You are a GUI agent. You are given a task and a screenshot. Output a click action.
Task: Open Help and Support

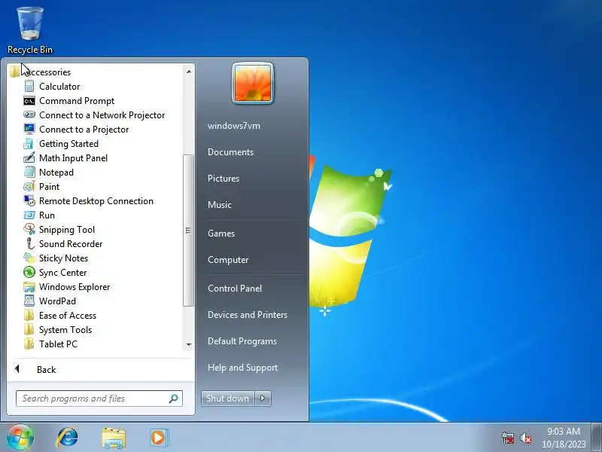pos(242,368)
